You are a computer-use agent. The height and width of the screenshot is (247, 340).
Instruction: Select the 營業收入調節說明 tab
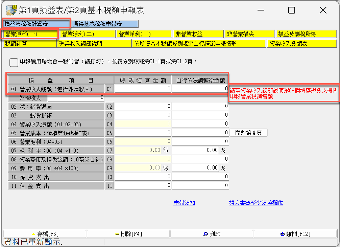[94, 43]
